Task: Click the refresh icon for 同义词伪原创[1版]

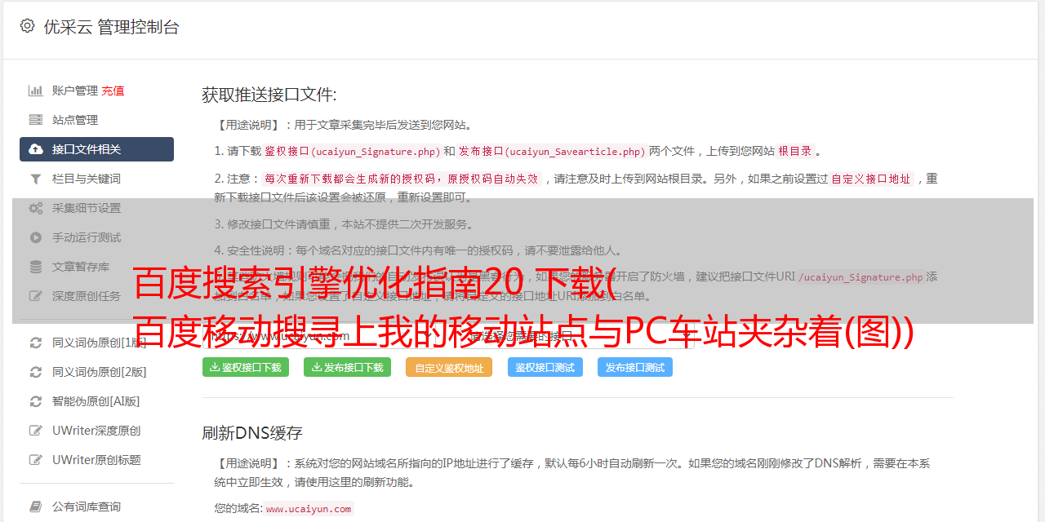Action: [36, 343]
